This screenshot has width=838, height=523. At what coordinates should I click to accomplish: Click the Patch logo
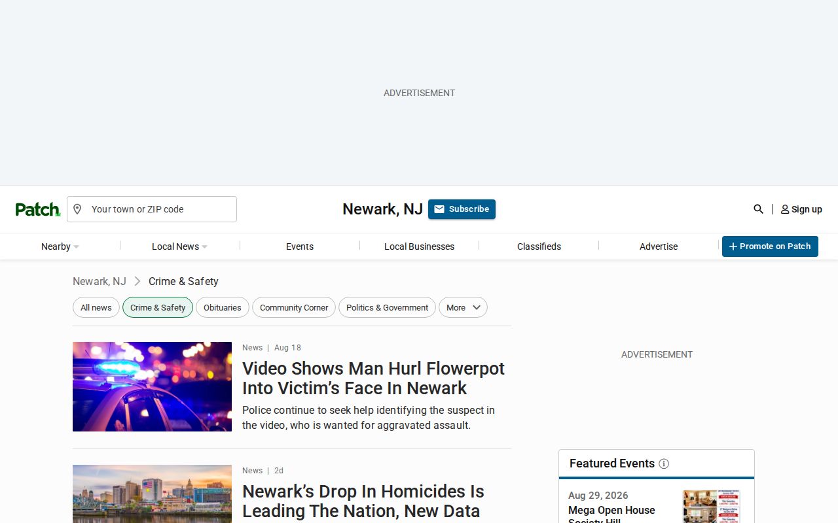[x=38, y=209]
